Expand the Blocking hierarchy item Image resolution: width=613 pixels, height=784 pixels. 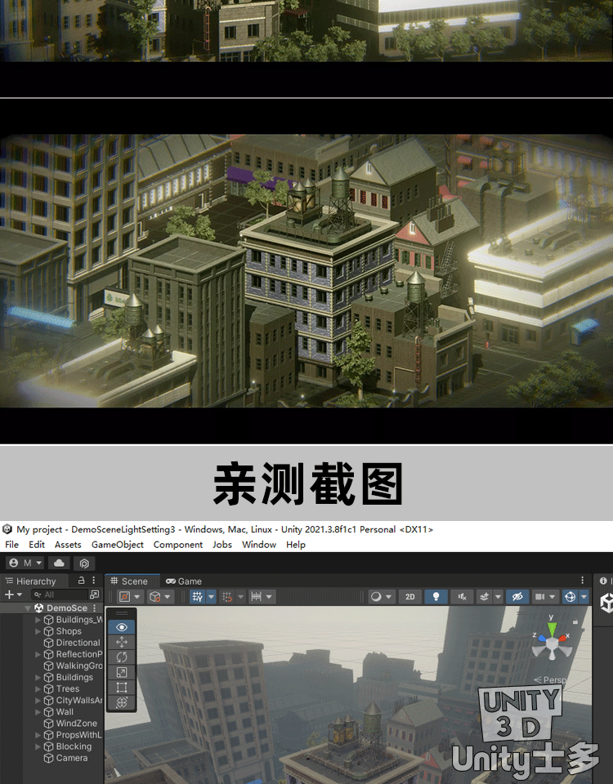[x=38, y=746]
